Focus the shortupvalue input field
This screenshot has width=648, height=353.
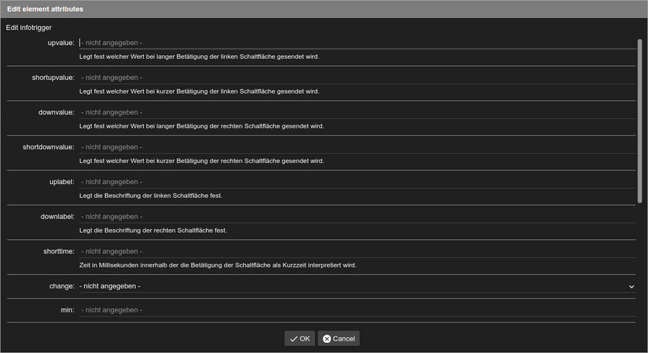pyautogui.click(x=358, y=78)
